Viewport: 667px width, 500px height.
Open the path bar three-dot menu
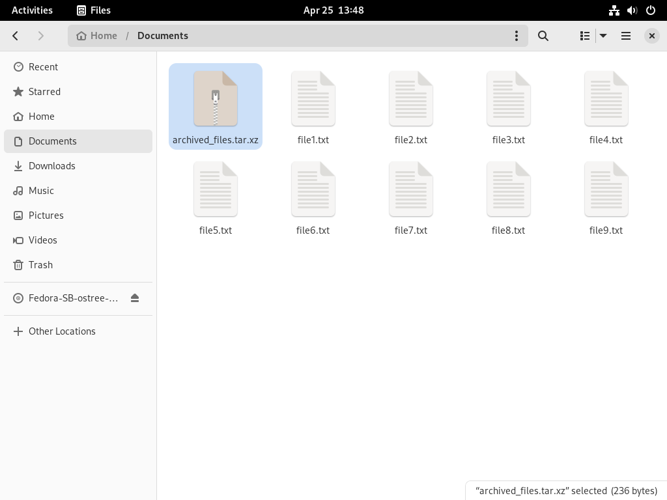pos(517,36)
